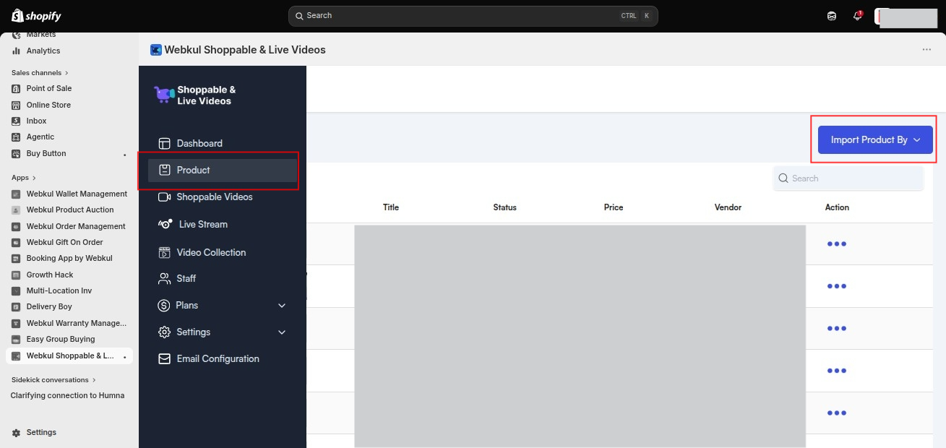Click the Agentic channel icon
This screenshot has width=946, height=448.
click(x=16, y=137)
